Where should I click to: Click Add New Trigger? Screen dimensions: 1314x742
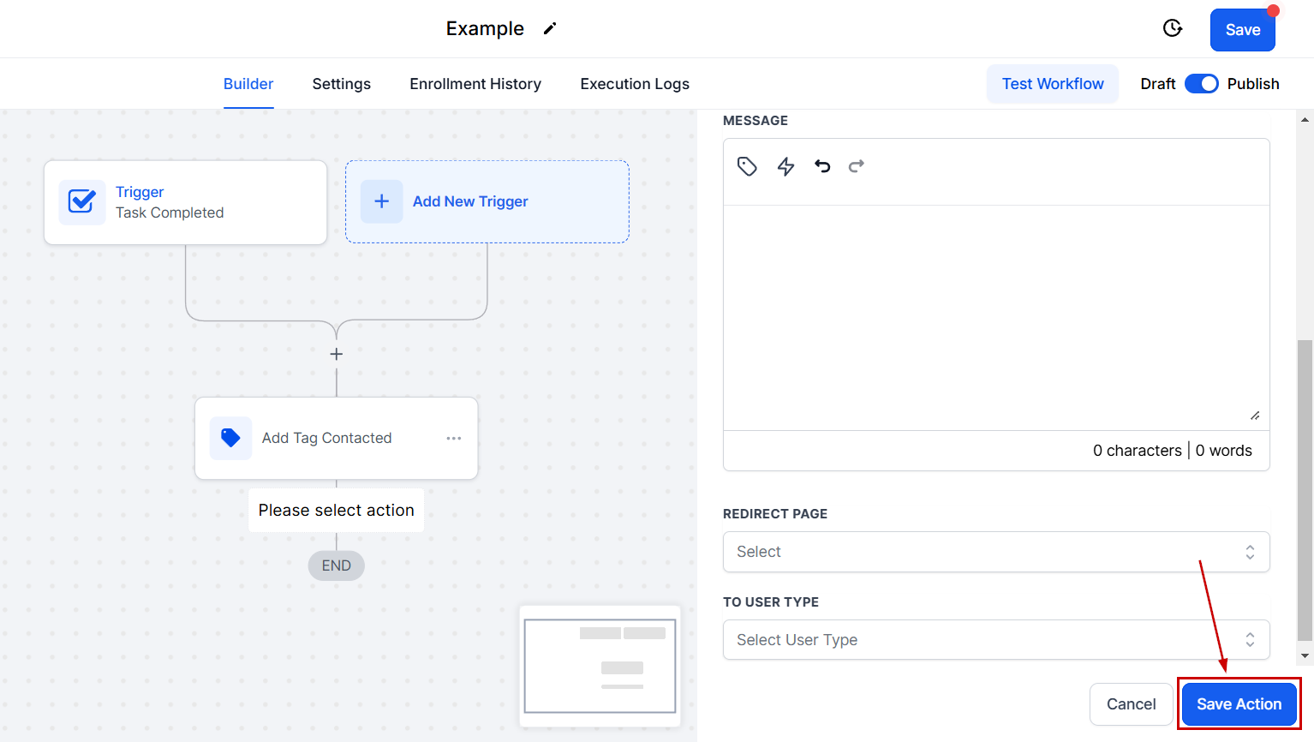tap(487, 201)
